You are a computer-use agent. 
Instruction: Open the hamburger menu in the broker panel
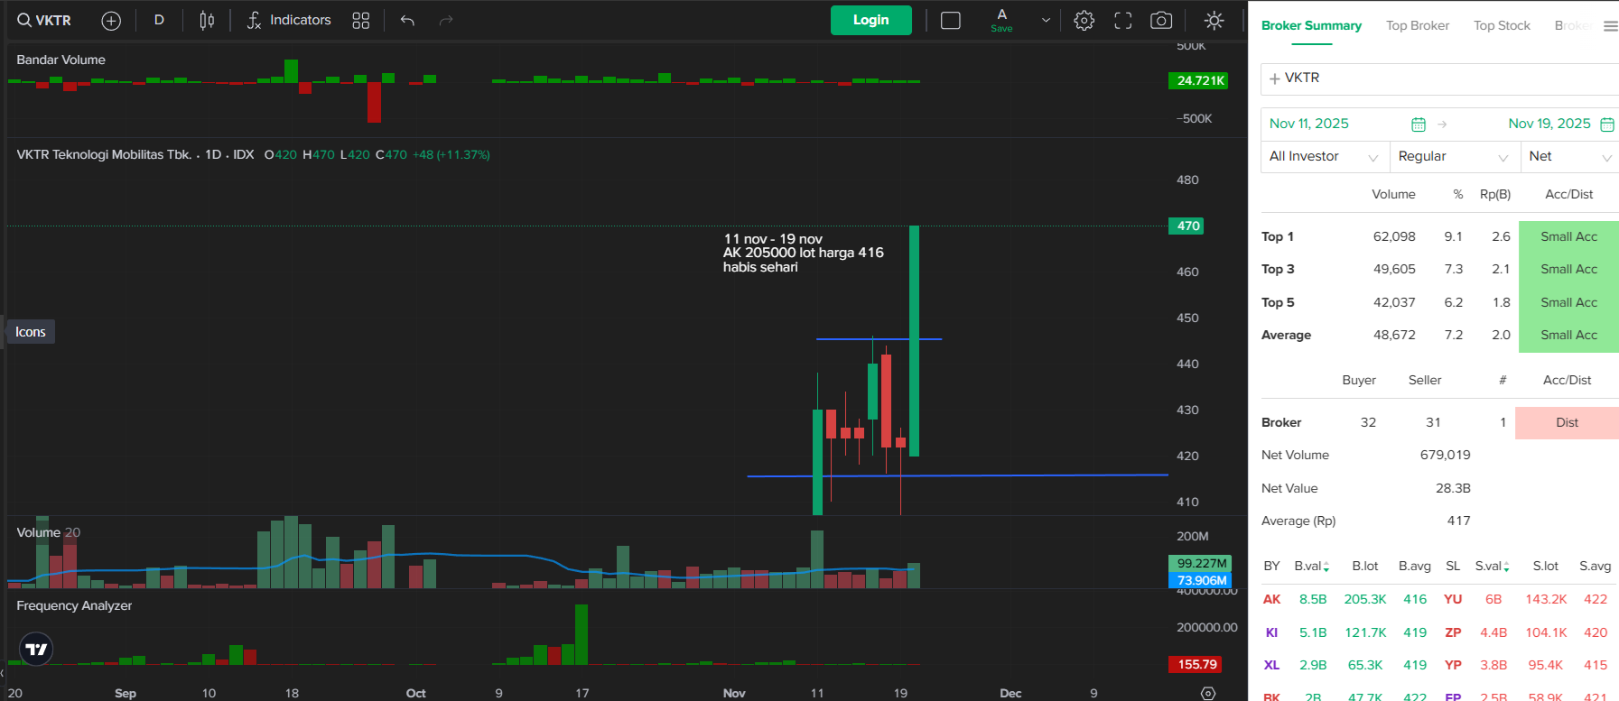coord(1611,26)
